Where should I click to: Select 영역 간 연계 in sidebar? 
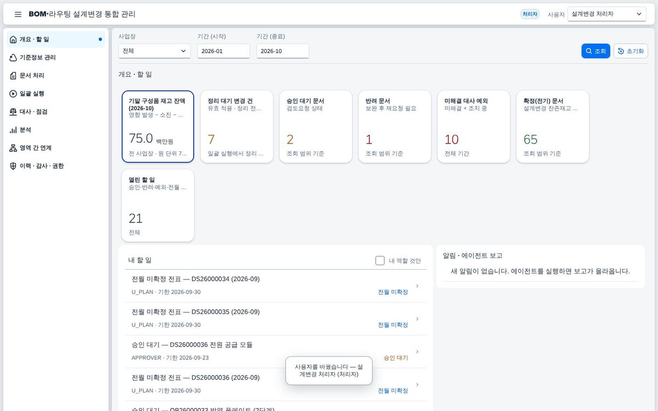point(56,148)
